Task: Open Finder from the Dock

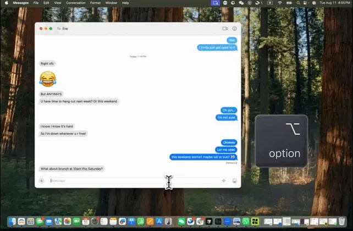Action: click(x=12, y=222)
